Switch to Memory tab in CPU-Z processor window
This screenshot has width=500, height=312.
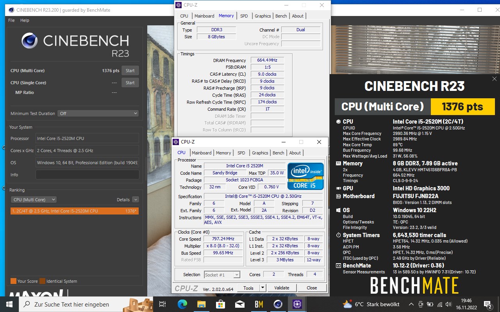223,153
